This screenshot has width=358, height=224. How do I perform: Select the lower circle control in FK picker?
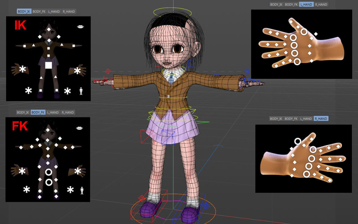(49, 182)
